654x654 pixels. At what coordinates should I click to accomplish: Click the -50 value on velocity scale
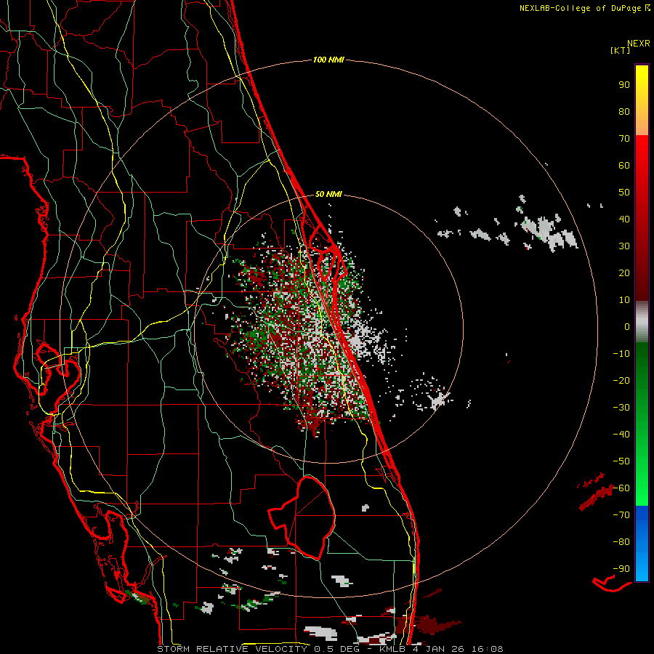pyautogui.click(x=621, y=461)
